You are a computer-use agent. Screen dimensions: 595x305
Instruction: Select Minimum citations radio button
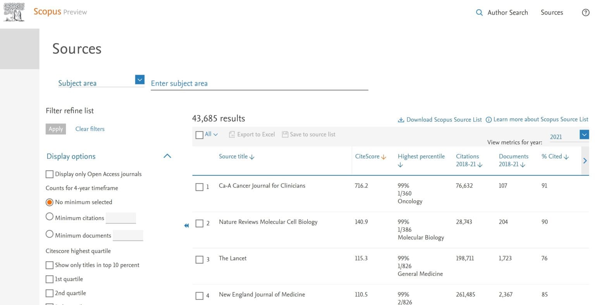click(50, 217)
